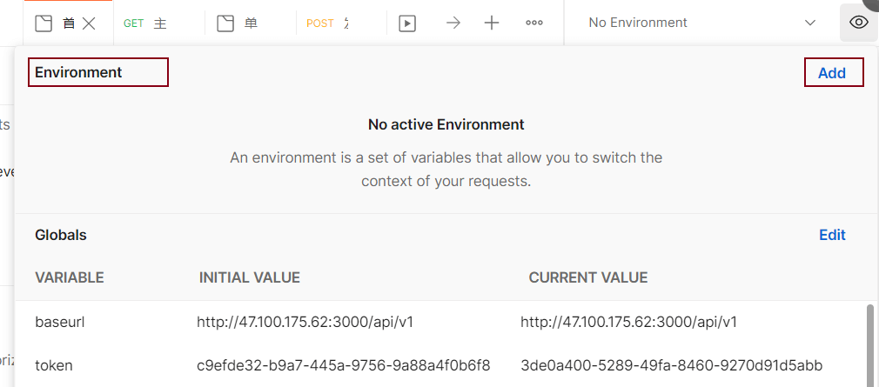879x387 pixels.
Task: Switch to the POST request tab
Action: (x=328, y=23)
